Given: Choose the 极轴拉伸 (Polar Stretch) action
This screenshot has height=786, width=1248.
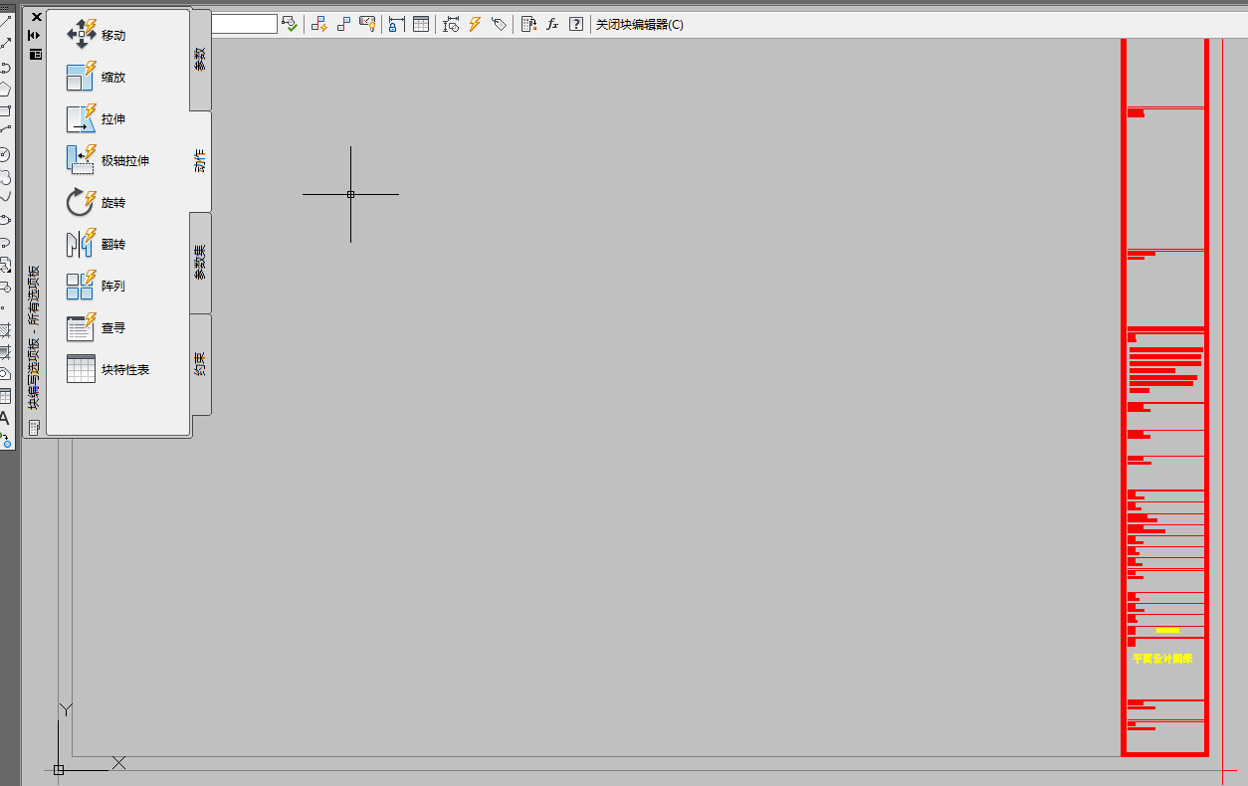Looking at the screenshot, I should coord(107,160).
